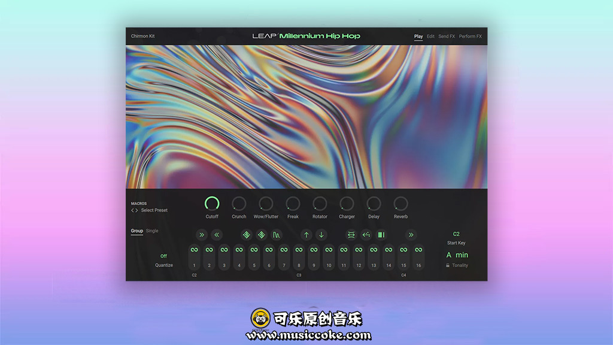
Task: Click the double-right-arrow icon above pad 16
Action: tap(411, 235)
